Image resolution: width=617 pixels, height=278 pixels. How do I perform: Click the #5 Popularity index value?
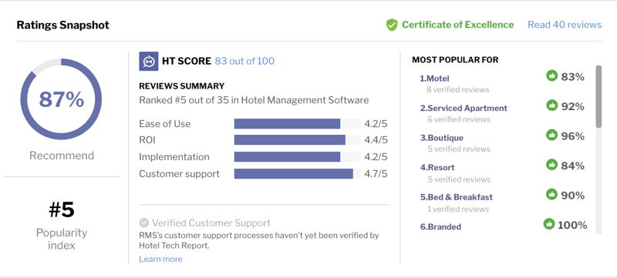[62, 209]
